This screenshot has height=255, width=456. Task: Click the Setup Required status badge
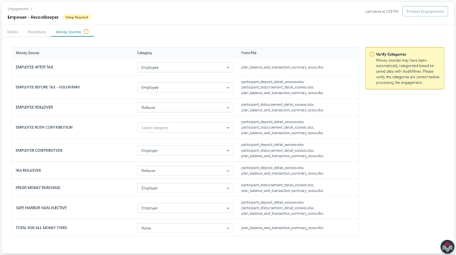(76, 18)
